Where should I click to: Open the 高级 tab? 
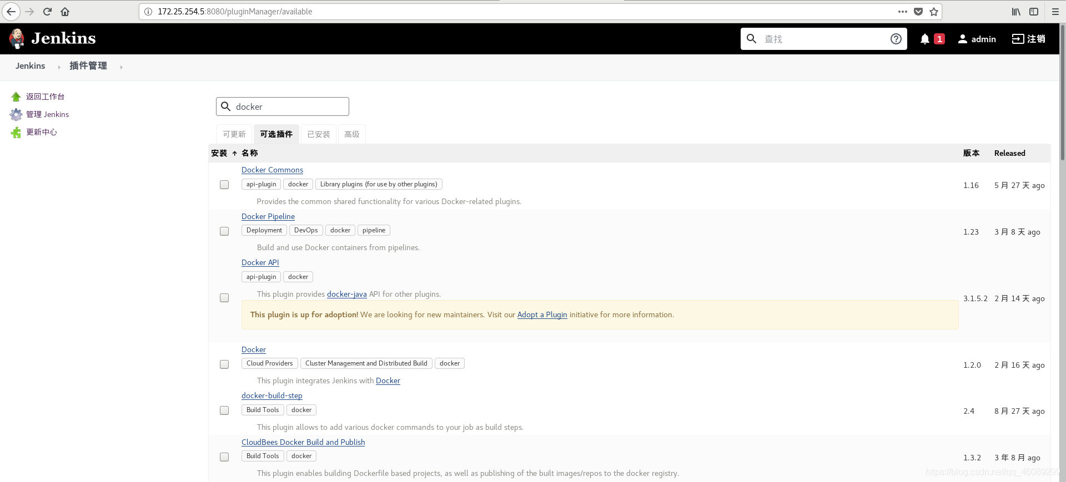(352, 134)
